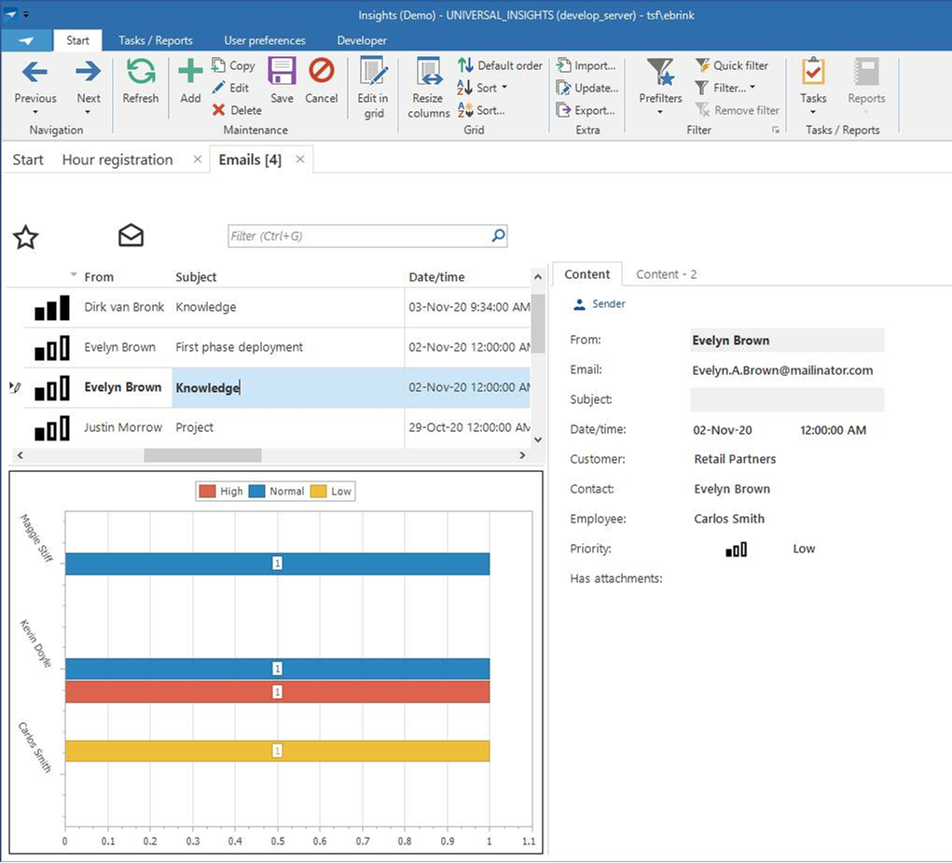Open the Prefilters funnel icon
This screenshot has width=952, height=863.
[x=660, y=72]
